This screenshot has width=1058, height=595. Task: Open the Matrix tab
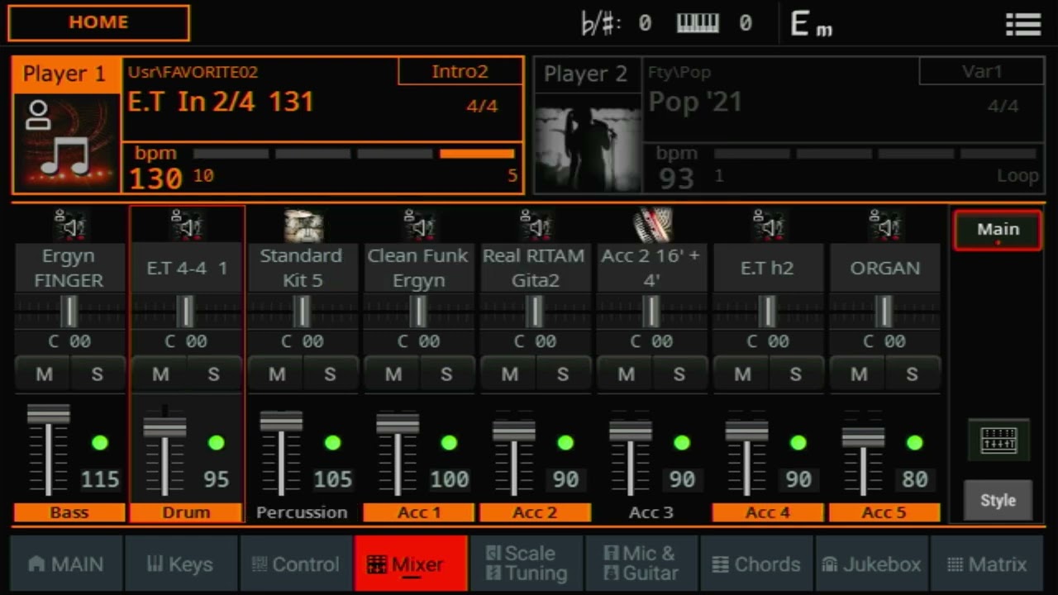pyautogui.click(x=986, y=564)
